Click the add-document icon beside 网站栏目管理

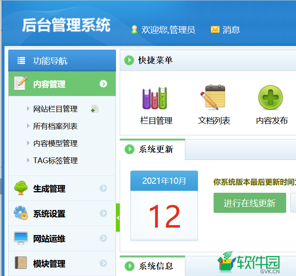[x=95, y=109]
